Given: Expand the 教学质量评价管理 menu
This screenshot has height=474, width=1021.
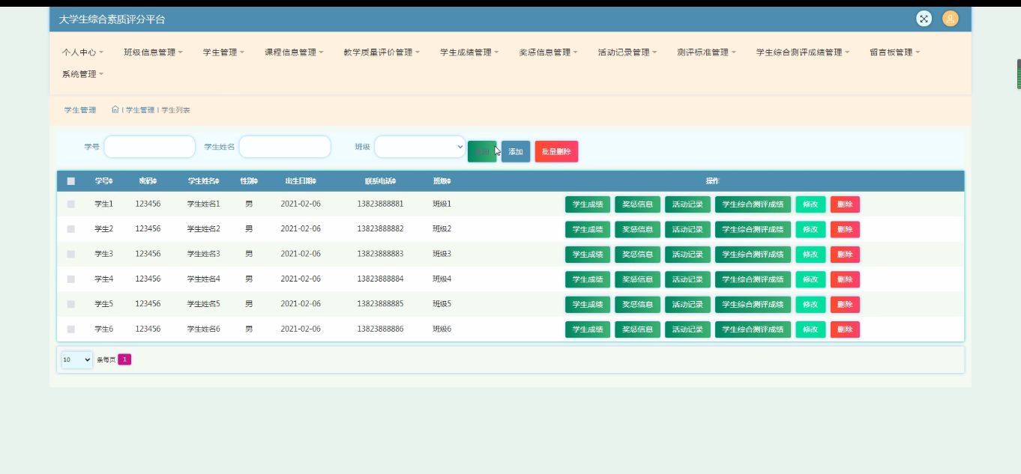Looking at the screenshot, I should tap(382, 52).
